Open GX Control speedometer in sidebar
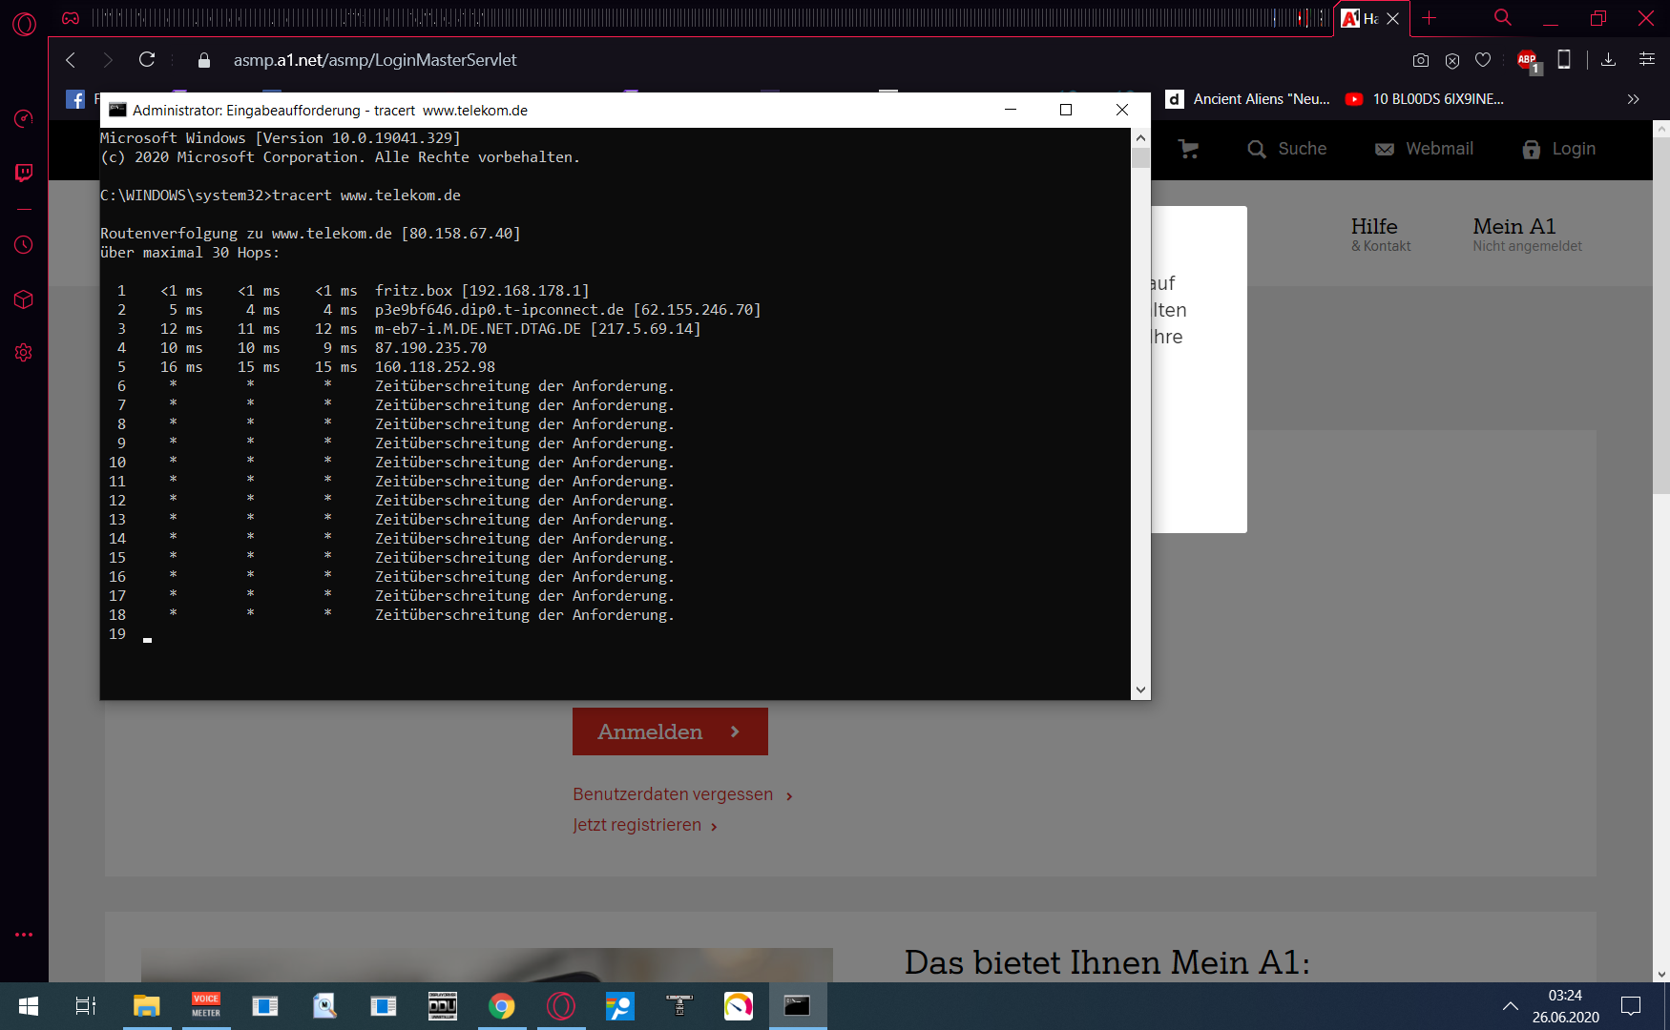This screenshot has width=1670, height=1030. tap(24, 118)
